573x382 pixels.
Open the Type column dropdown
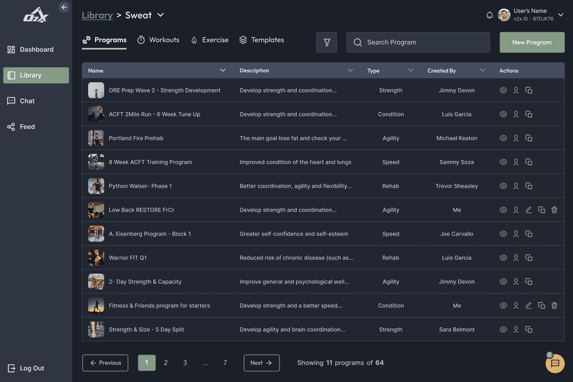(411, 70)
